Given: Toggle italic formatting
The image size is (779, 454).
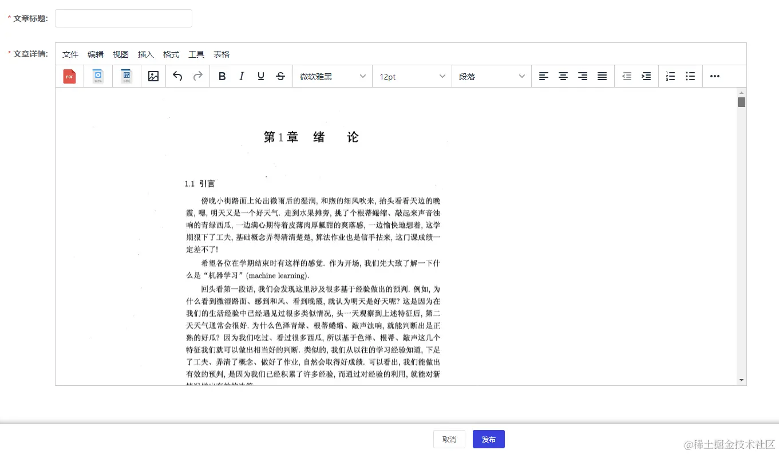Looking at the screenshot, I should (x=242, y=76).
